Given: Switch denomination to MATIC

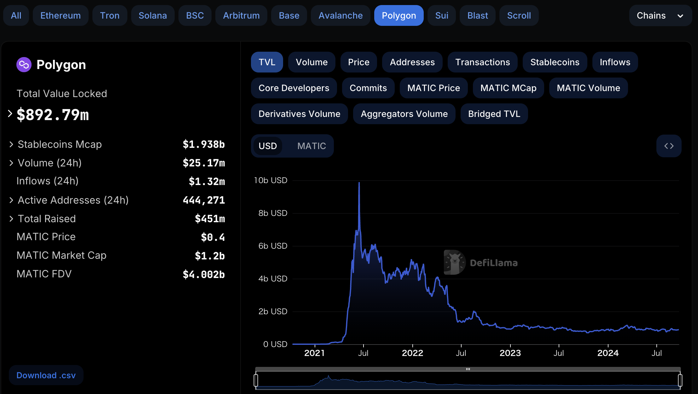Looking at the screenshot, I should tap(311, 146).
